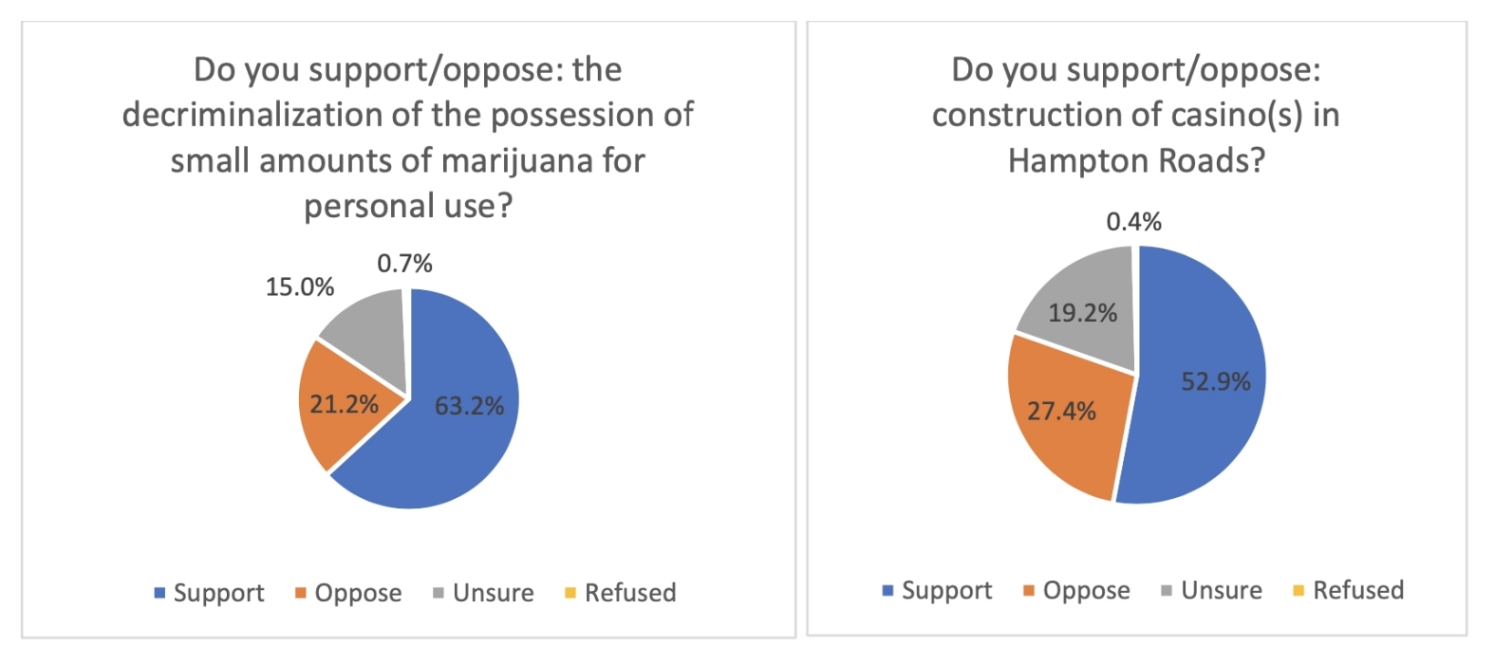The image size is (1495, 664).
Task: Click the orange Oppose legend swatch in marijuana chart
Action: coord(301,594)
